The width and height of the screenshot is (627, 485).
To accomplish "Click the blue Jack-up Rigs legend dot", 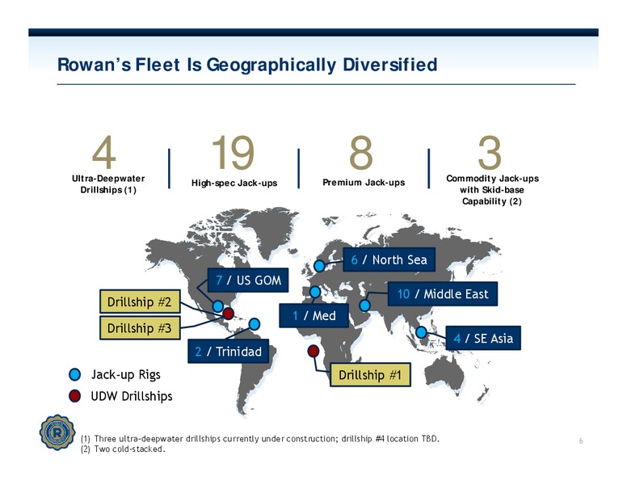I will [x=75, y=374].
